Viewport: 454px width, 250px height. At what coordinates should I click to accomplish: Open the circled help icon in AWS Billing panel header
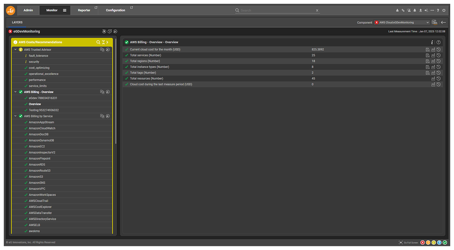tap(438, 42)
